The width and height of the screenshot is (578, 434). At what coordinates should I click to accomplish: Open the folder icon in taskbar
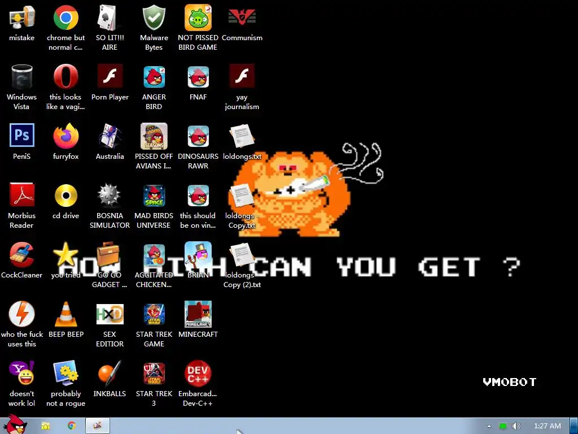[45, 426]
